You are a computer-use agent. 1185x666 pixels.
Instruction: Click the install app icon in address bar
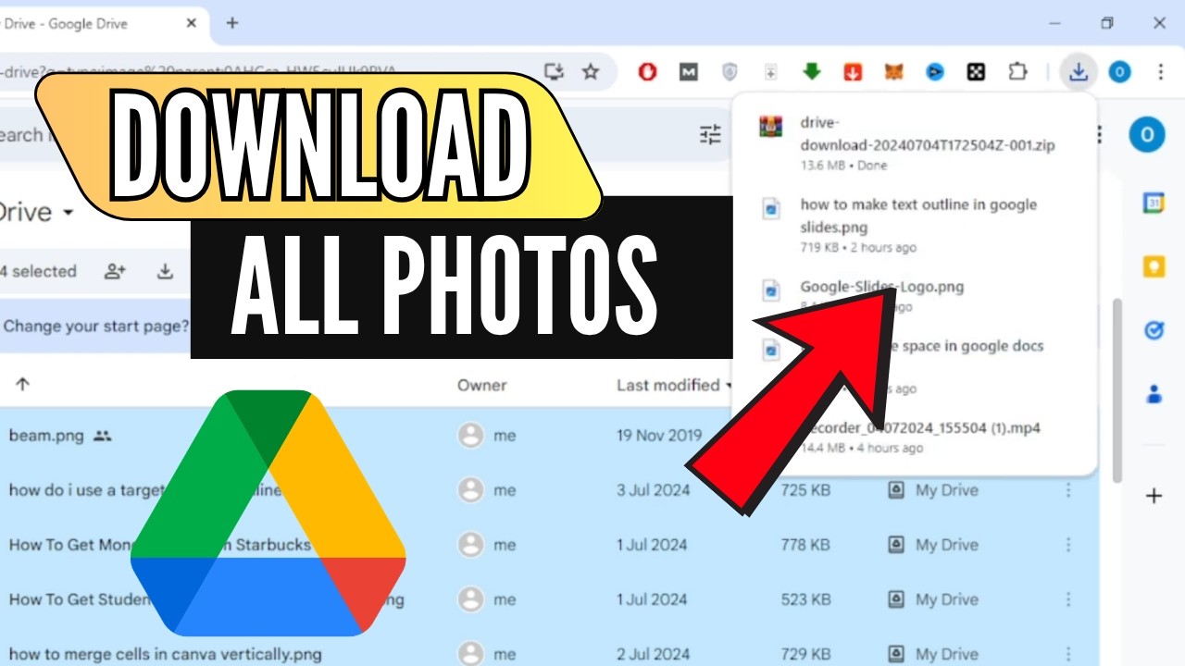tap(554, 71)
